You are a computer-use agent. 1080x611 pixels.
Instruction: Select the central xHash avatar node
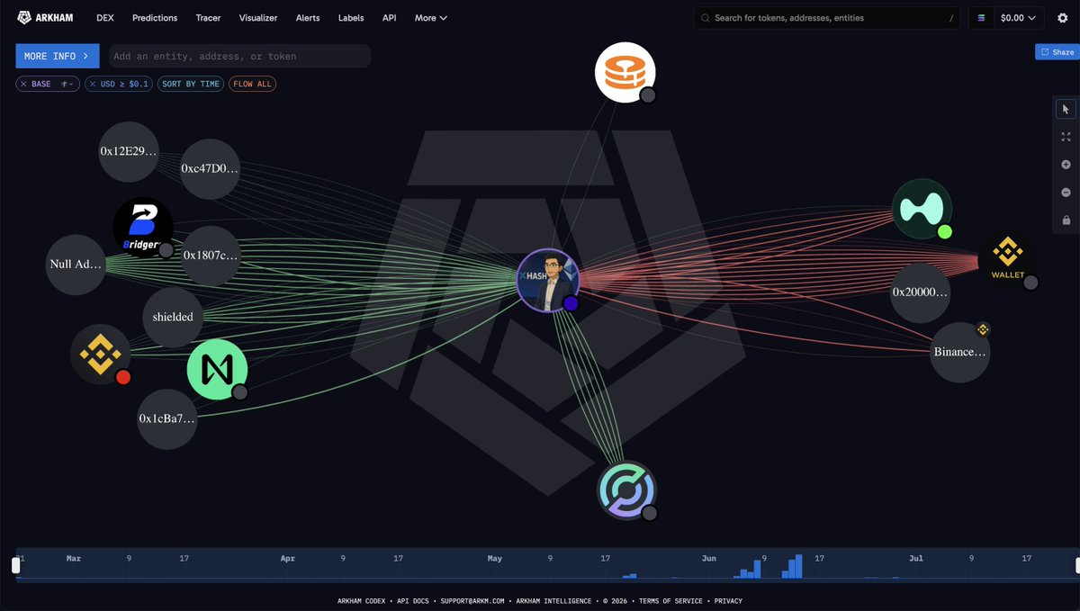point(547,280)
